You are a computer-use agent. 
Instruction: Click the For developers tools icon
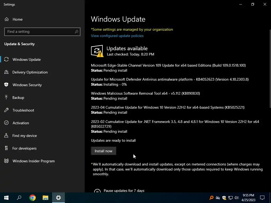tap(6, 148)
